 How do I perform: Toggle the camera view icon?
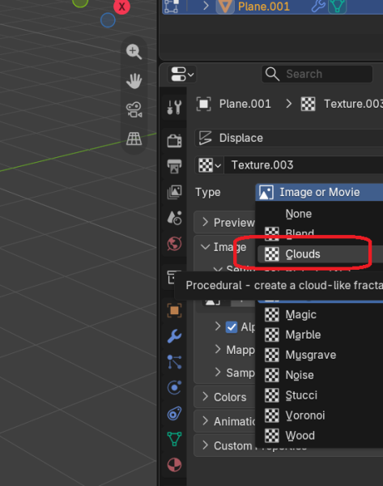coord(134,110)
